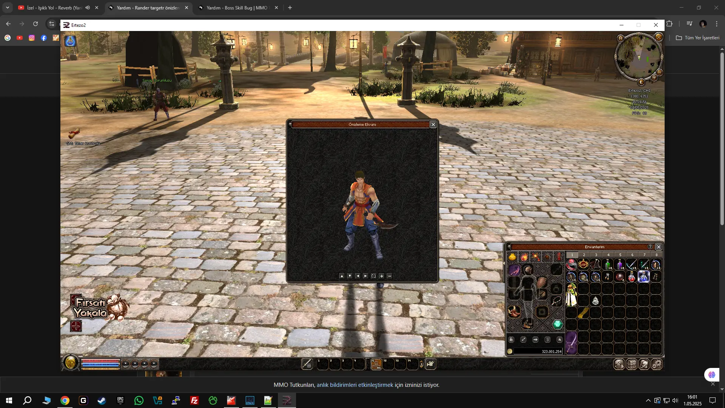The image size is (725, 408).
Task: Click the gold amount field 323.001.254
Action: [538, 351]
